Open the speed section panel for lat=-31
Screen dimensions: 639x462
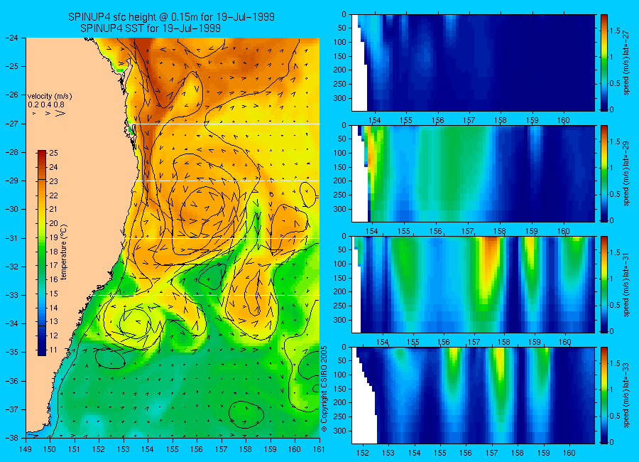pos(473,284)
